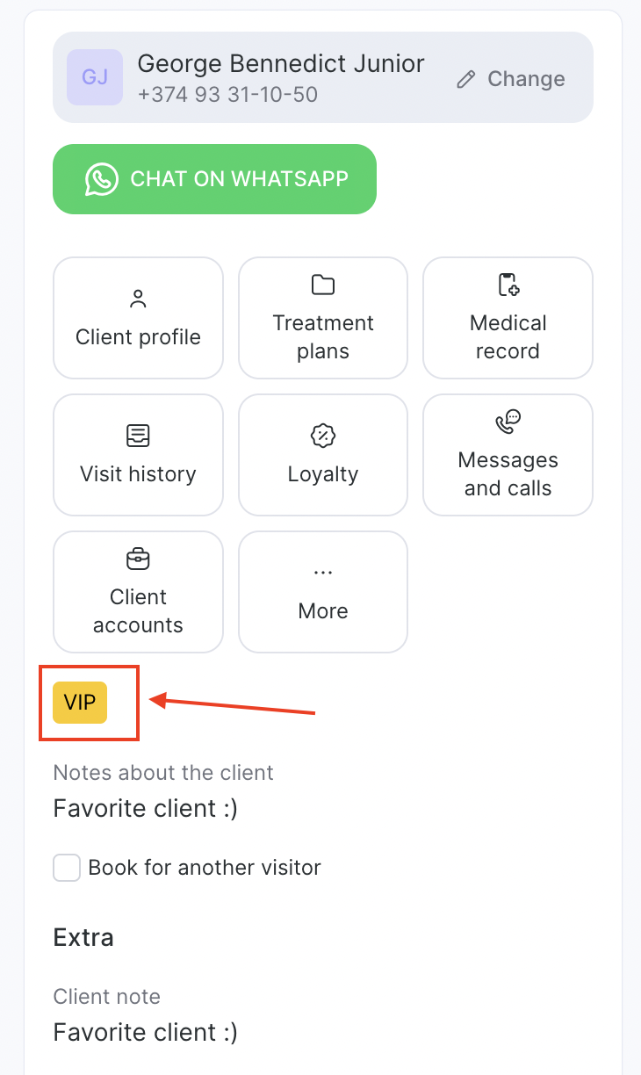Click the Client note field text
Image resolution: width=641 pixels, height=1075 pixels.
(x=146, y=1032)
